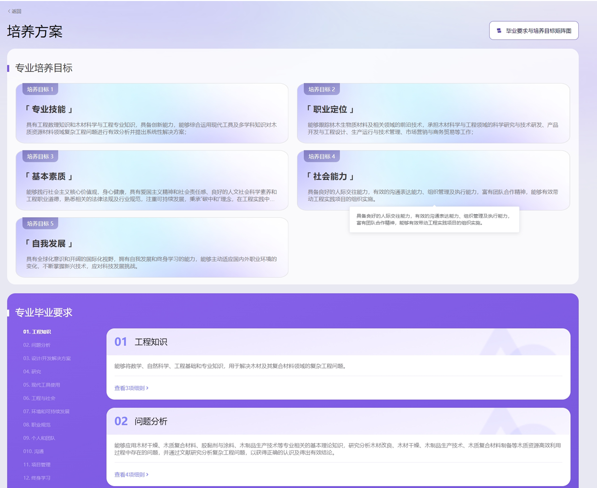The height and width of the screenshot is (488, 597).
Task: Go to 12. 终身学习 requirement
Action: [x=36, y=478]
